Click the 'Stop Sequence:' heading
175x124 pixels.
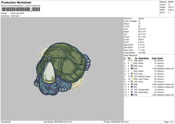click(x=131, y=56)
